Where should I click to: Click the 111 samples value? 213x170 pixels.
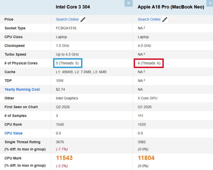click(141, 116)
